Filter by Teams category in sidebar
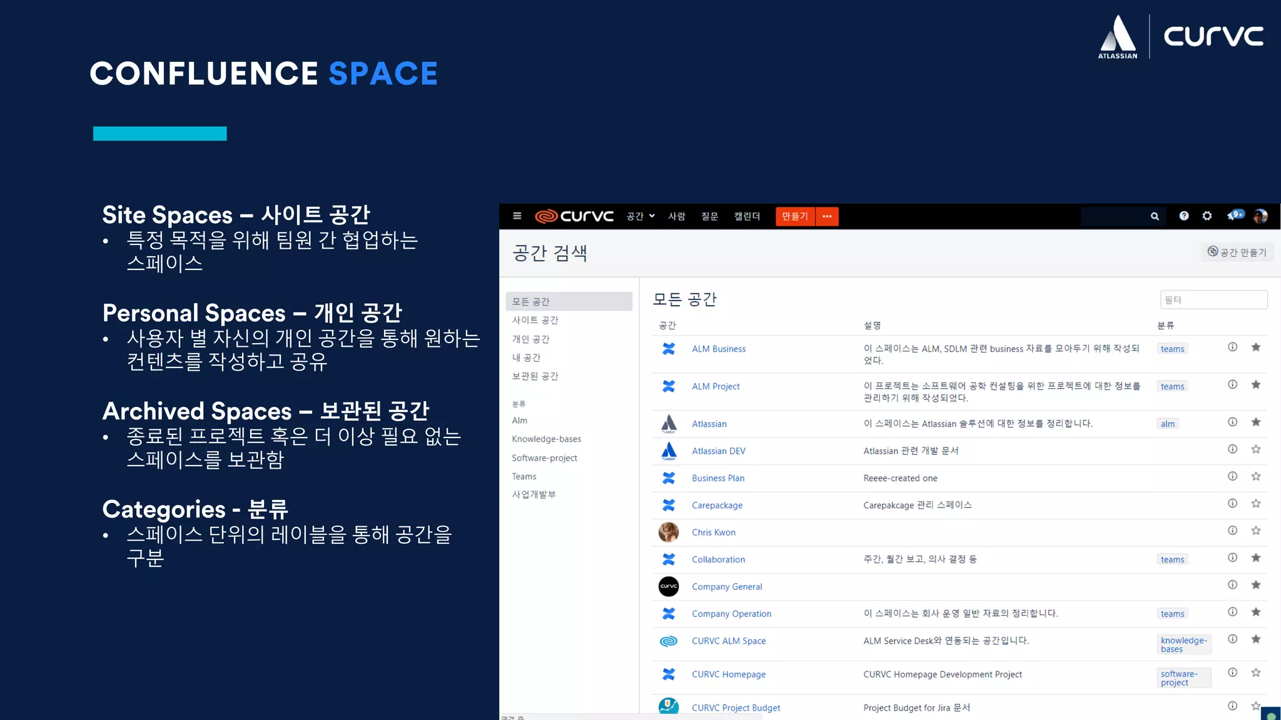 tap(524, 476)
